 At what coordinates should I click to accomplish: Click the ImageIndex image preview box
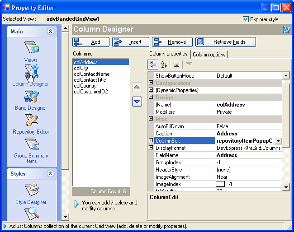point(220,184)
